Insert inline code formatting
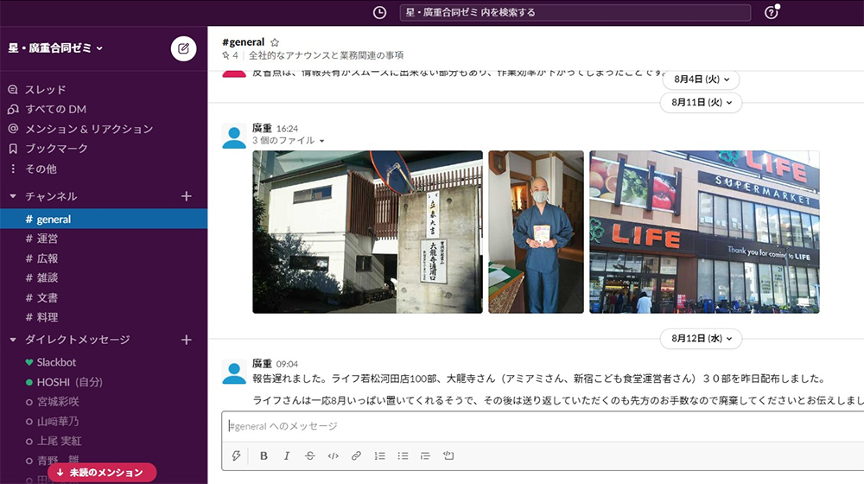864x484 pixels. click(333, 455)
